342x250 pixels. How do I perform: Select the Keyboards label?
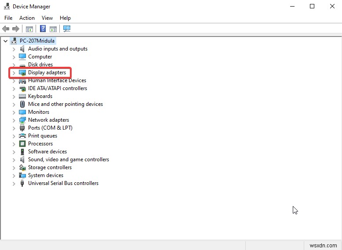point(40,96)
